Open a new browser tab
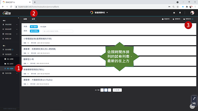198x111 pixels. [x=35, y=2]
